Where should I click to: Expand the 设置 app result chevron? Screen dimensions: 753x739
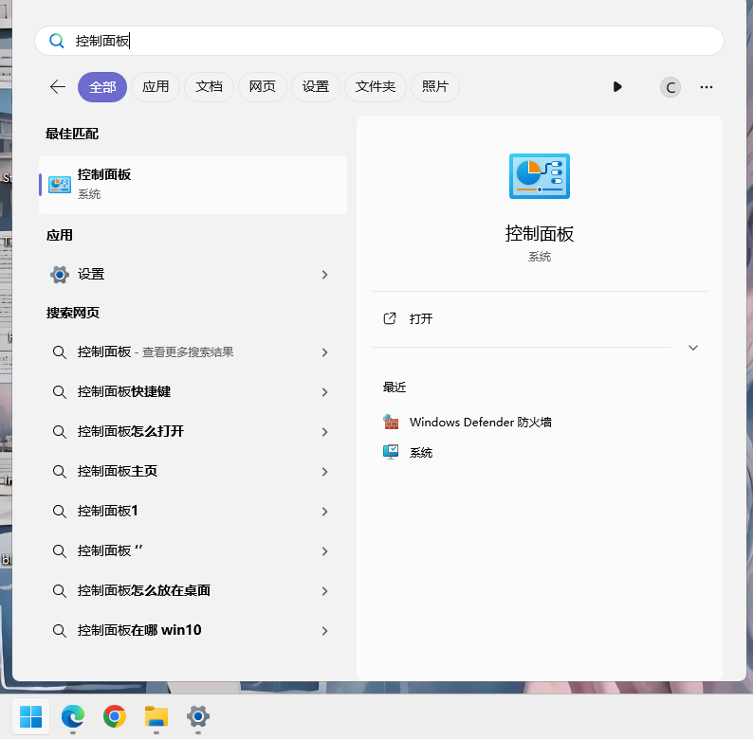tap(324, 275)
